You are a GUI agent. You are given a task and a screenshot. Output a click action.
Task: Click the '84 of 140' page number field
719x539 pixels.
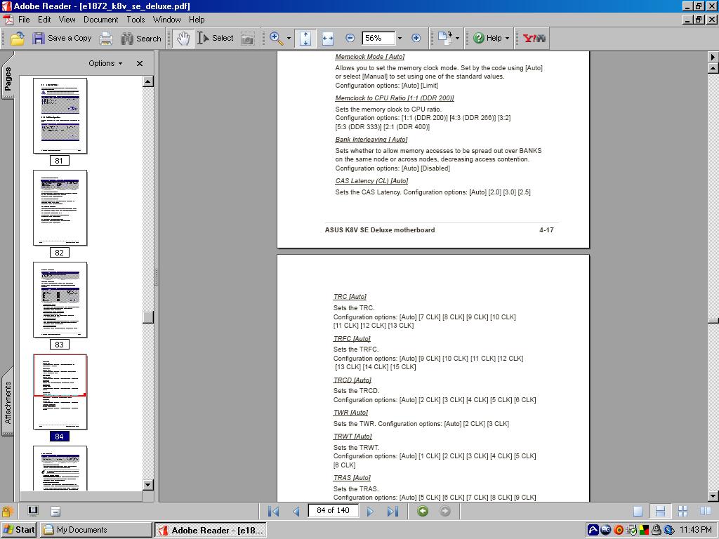(334, 511)
